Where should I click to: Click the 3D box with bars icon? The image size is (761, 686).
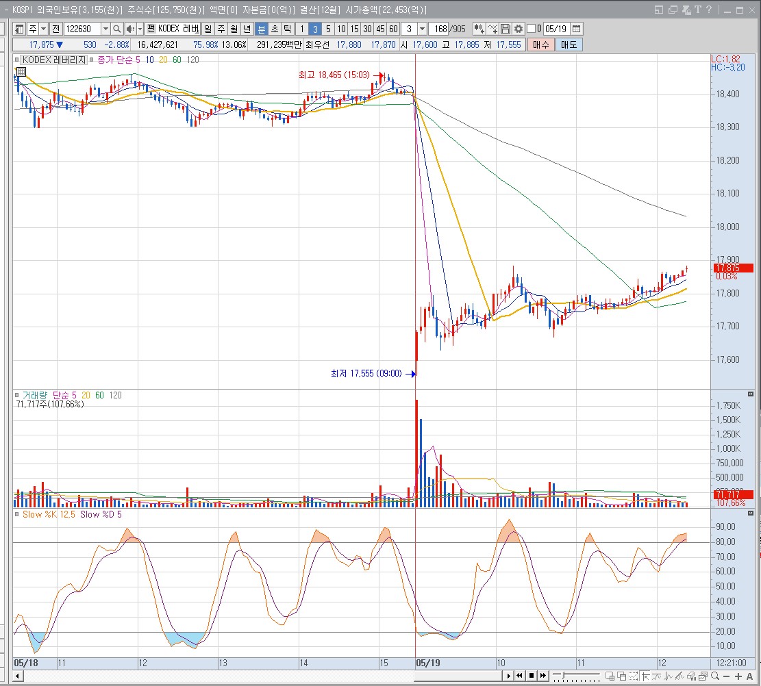(x=691, y=676)
